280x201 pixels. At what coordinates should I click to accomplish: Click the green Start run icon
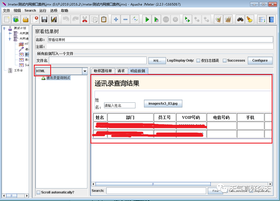click(x=147, y=19)
